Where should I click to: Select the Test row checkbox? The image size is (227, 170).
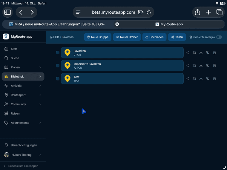click(x=57, y=79)
